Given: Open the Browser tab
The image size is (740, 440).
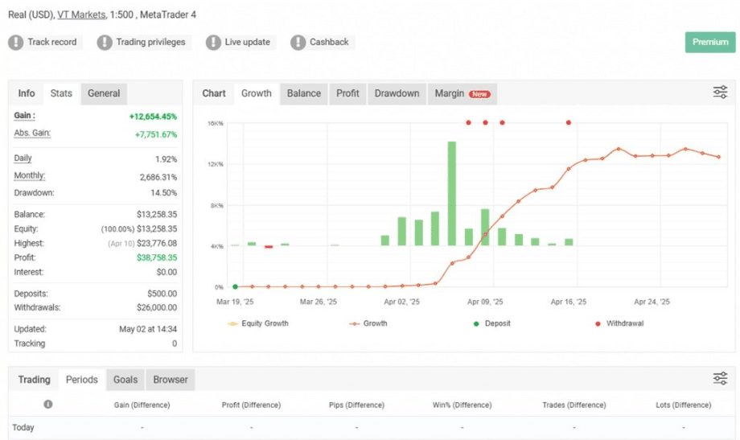Looking at the screenshot, I should click(x=171, y=380).
